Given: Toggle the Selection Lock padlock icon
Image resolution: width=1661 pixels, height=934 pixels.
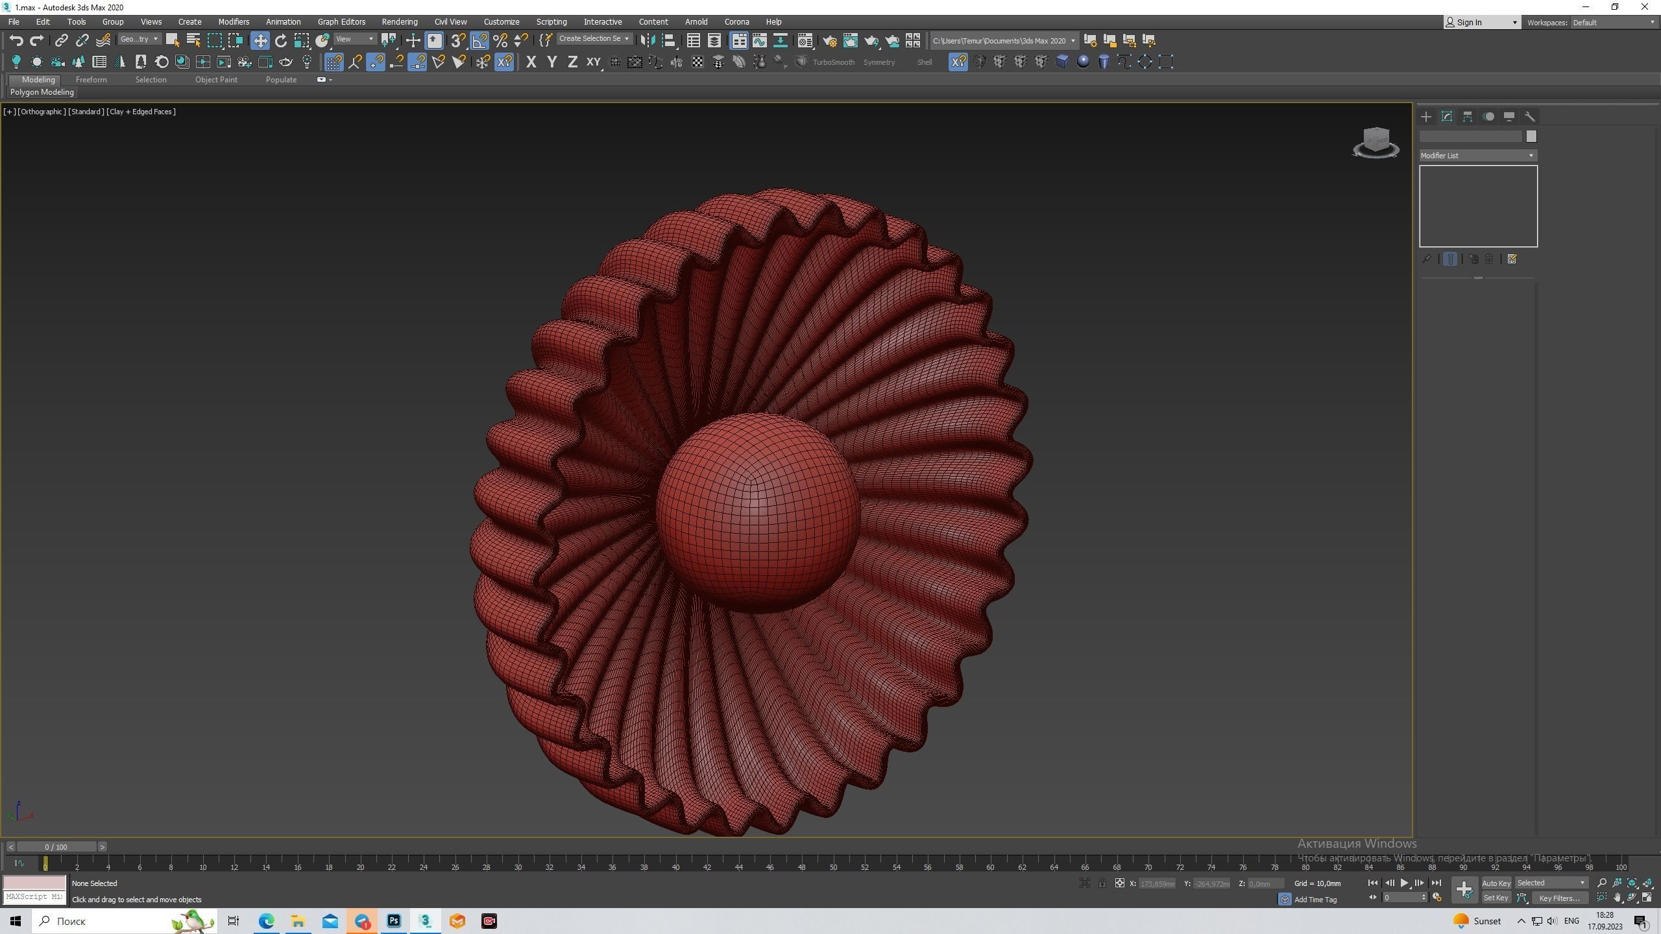Looking at the screenshot, I should tap(1102, 883).
